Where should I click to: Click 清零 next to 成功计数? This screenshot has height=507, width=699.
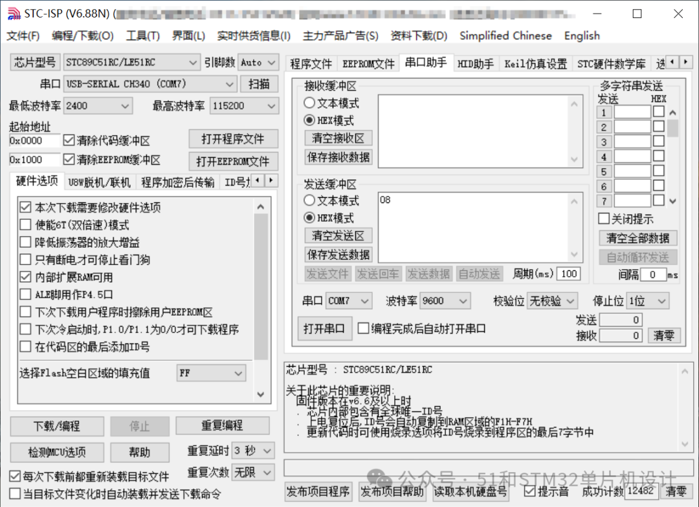pyautogui.click(x=676, y=491)
